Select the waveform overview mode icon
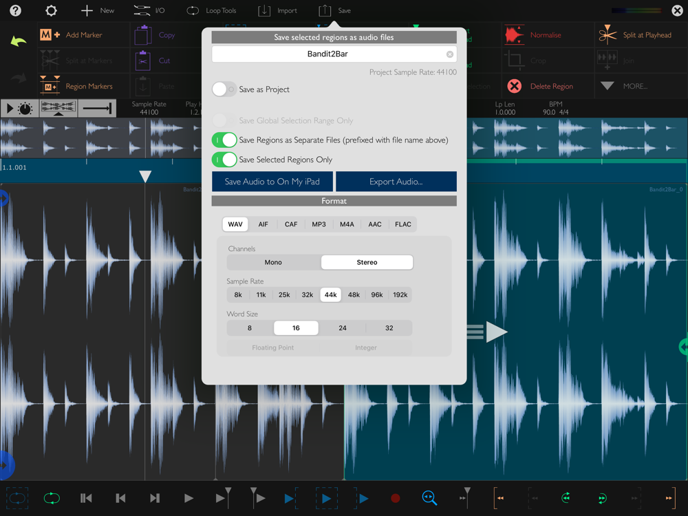The width and height of the screenshot is (688, 516). click(x=58, y=109)
